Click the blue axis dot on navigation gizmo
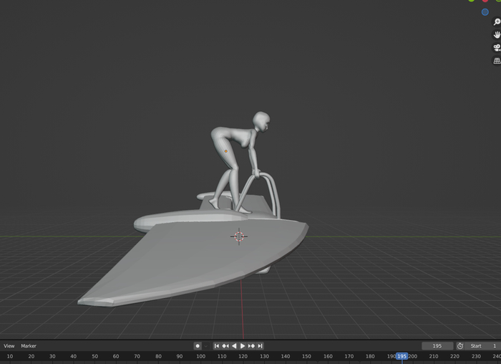This screenshot has height=364, width=501. point(485,11)
